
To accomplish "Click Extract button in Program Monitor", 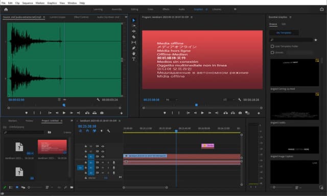I will 233,113.
